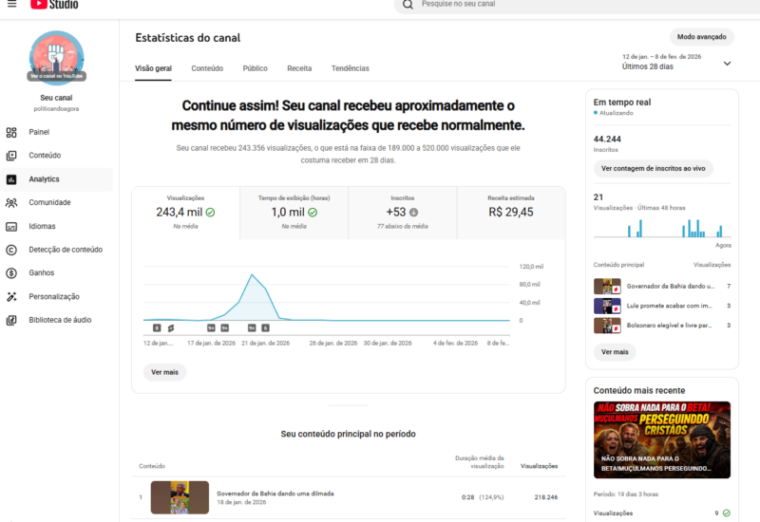Click the 0:28 (124,9%) duration value
This screenshot has height=522, width=760.
point(483,497)
